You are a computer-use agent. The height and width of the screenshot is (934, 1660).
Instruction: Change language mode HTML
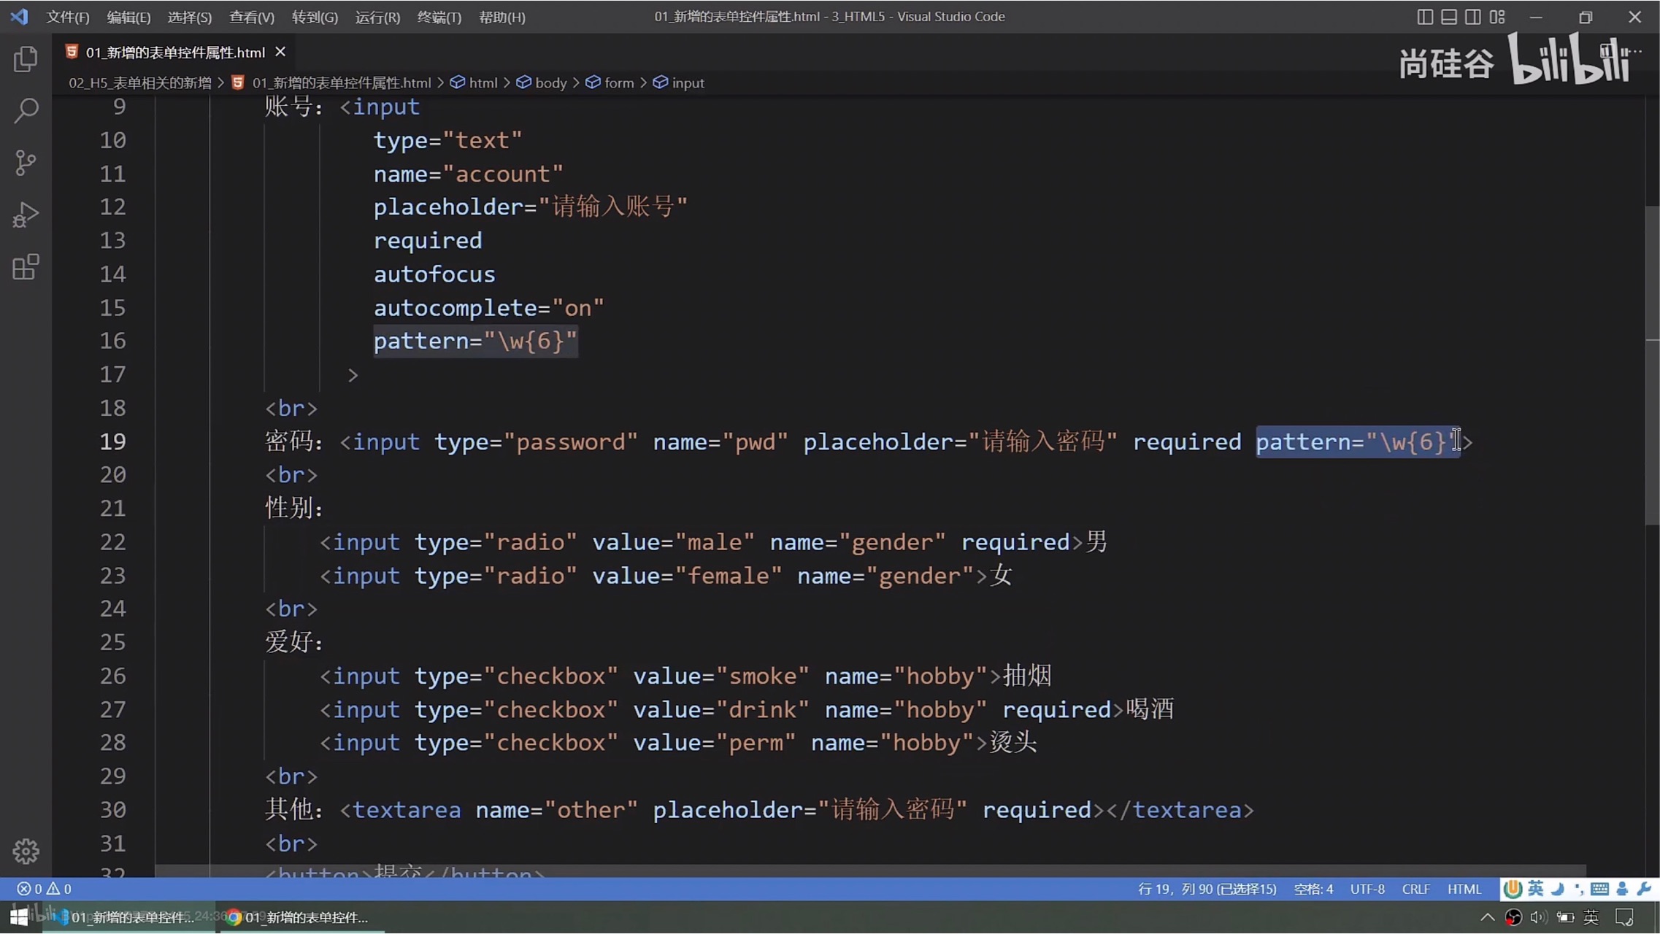[x=1464, y=889]
